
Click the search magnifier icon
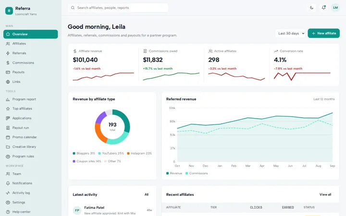tap(73, 8)
